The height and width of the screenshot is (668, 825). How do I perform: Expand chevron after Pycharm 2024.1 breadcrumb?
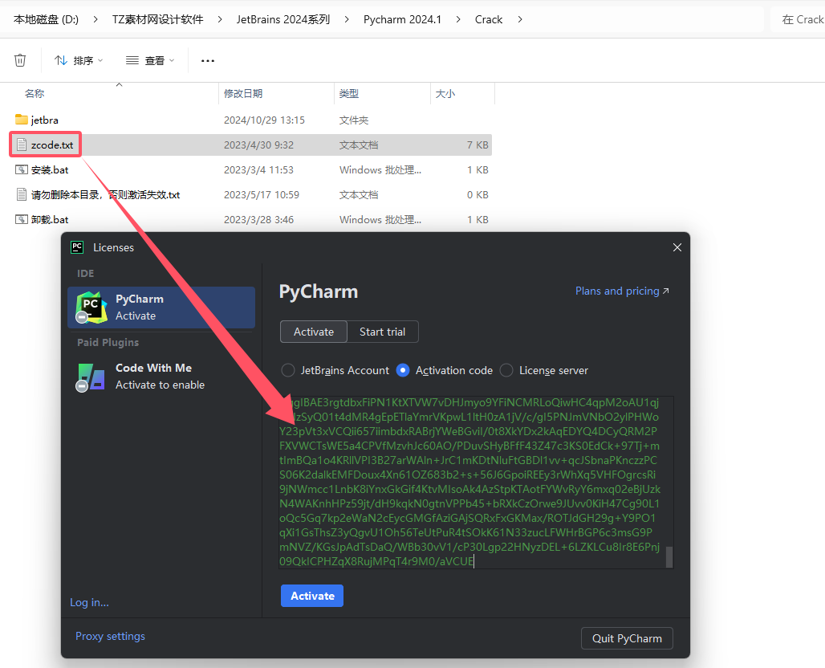458,19
